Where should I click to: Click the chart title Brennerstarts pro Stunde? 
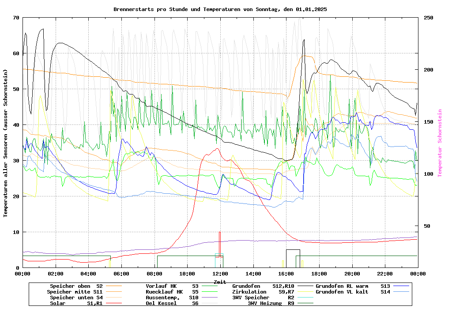220,9
